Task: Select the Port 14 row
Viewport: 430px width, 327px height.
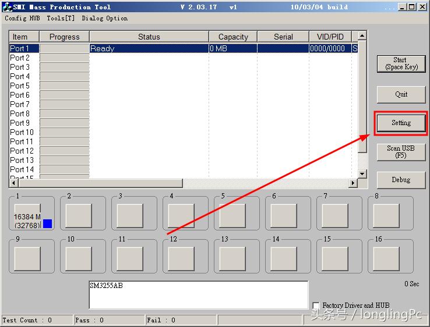Action: tap(184, 169)
